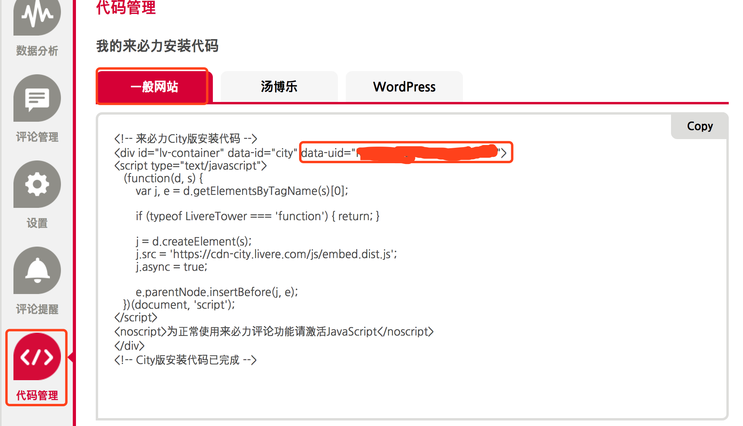Click the 评论管理 sidebar label
The image size is (743, 426).
pyautogui.click(x=37, y=137)
